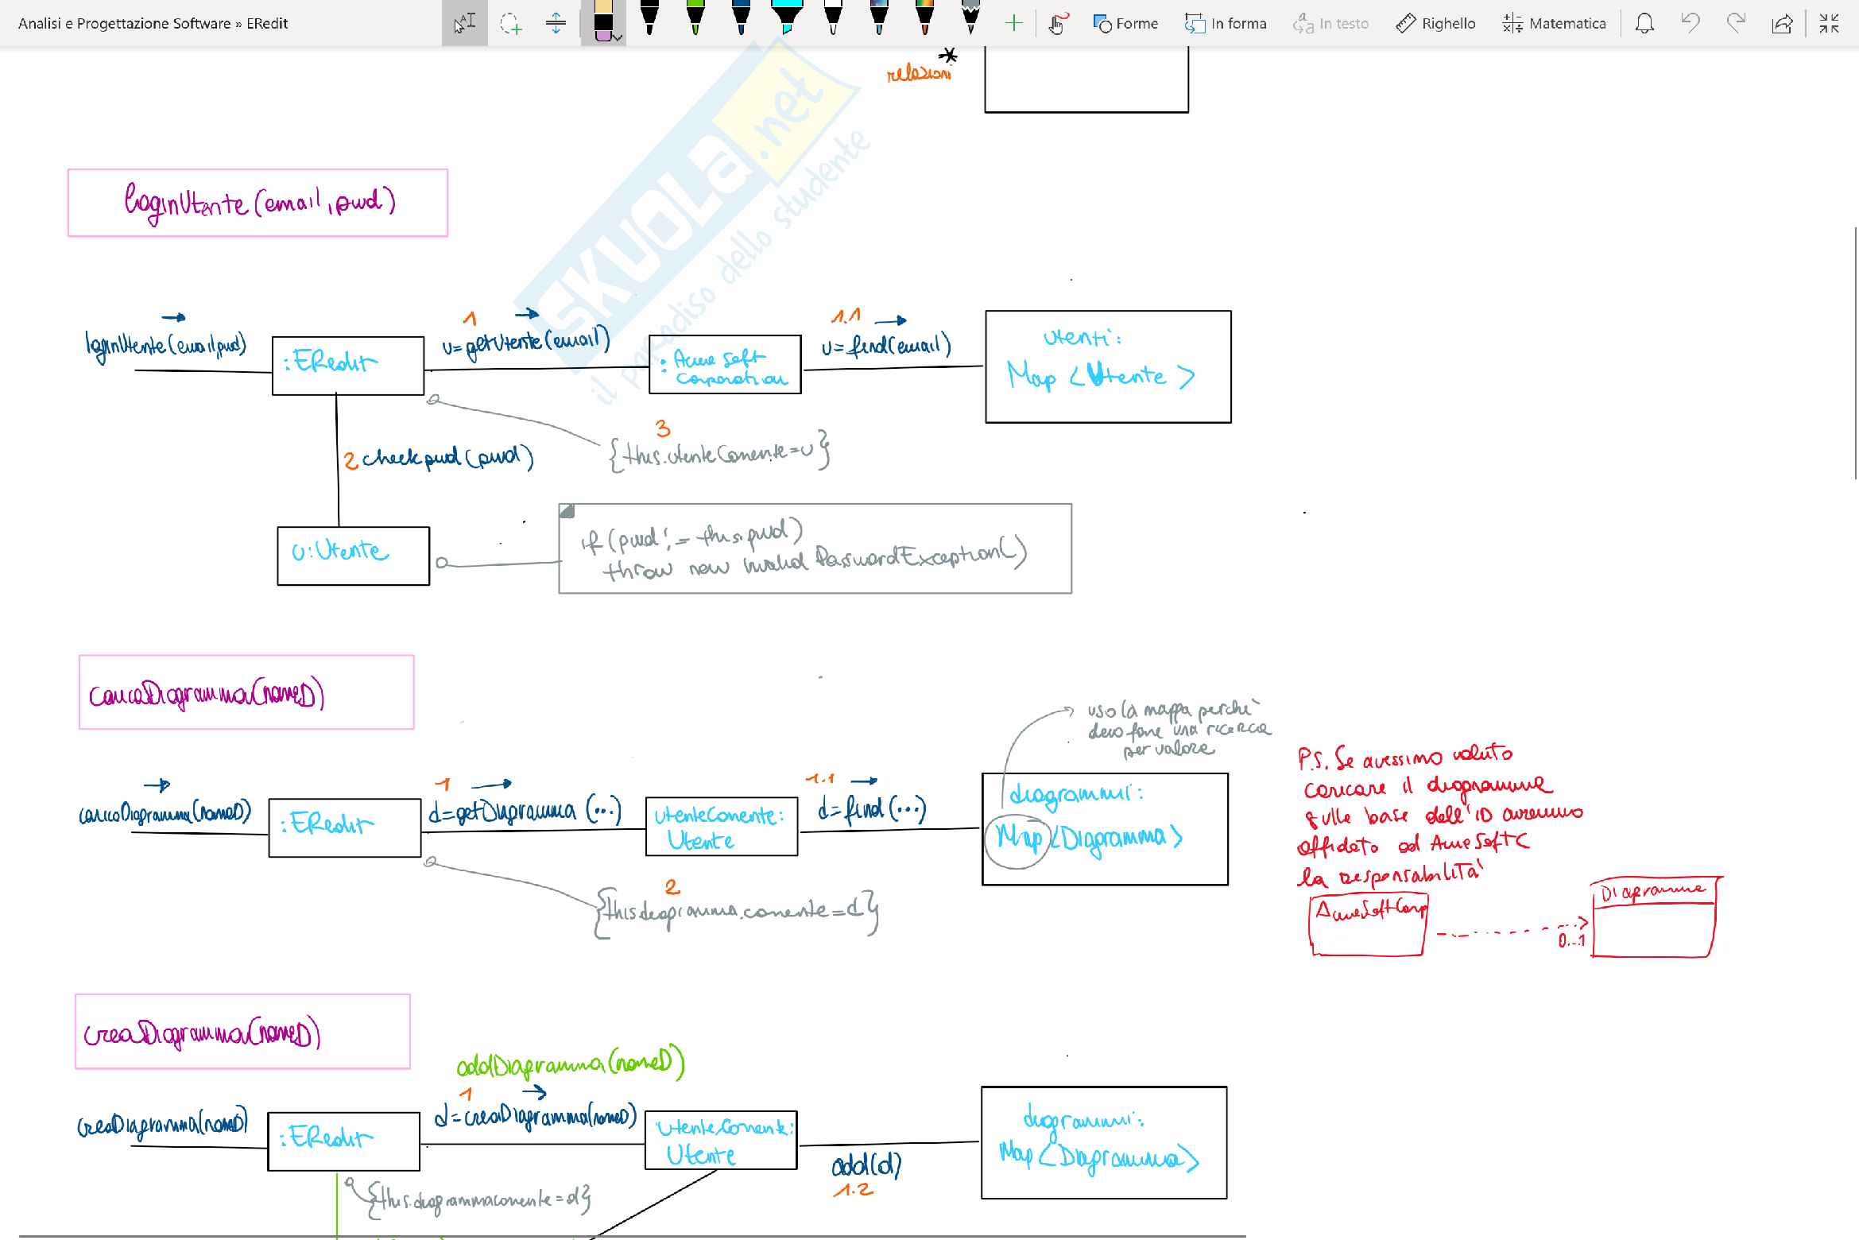Undo the last action
1859x1240 pixels.
[1691, 23]
